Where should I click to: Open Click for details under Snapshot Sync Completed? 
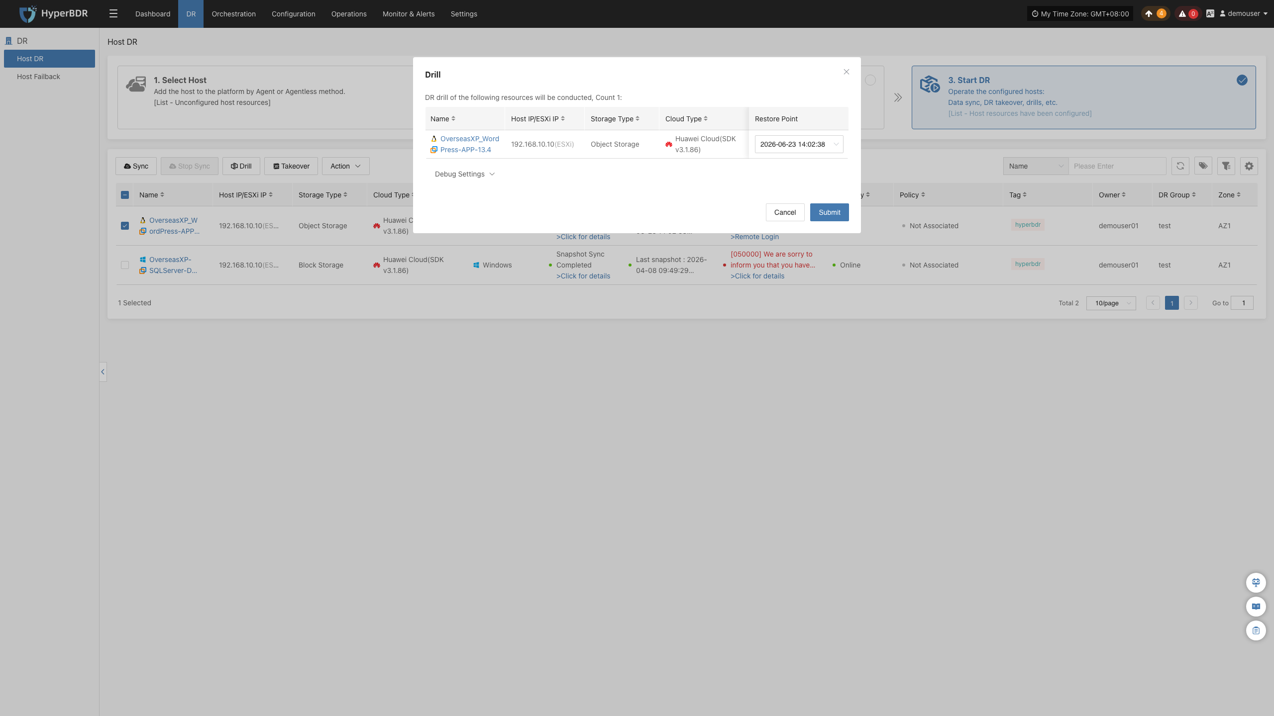click(583, 276)
